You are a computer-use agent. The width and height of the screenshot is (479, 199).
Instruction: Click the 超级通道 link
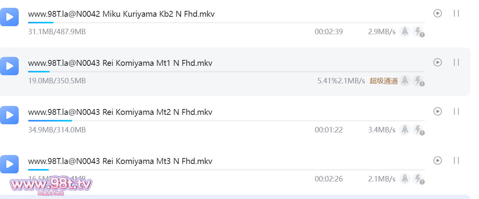tap(384, 81)
